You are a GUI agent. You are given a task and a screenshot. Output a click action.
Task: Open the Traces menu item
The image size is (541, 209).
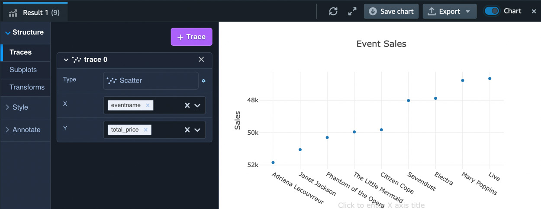coord(26,52)
